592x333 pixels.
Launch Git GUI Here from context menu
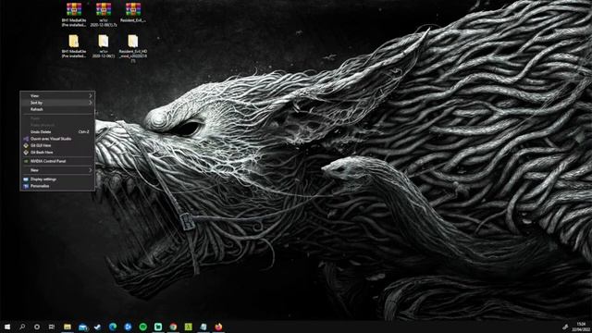click(57, 145)
